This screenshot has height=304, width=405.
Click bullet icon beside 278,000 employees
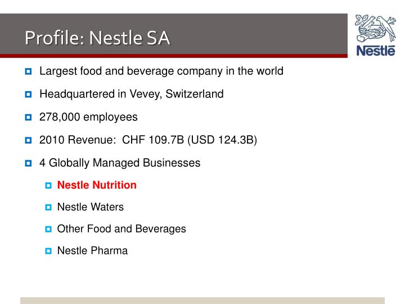click(29, 117)
